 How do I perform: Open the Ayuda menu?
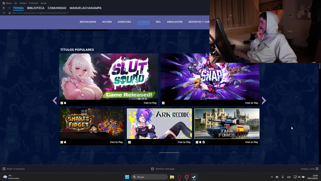(43, 3)
